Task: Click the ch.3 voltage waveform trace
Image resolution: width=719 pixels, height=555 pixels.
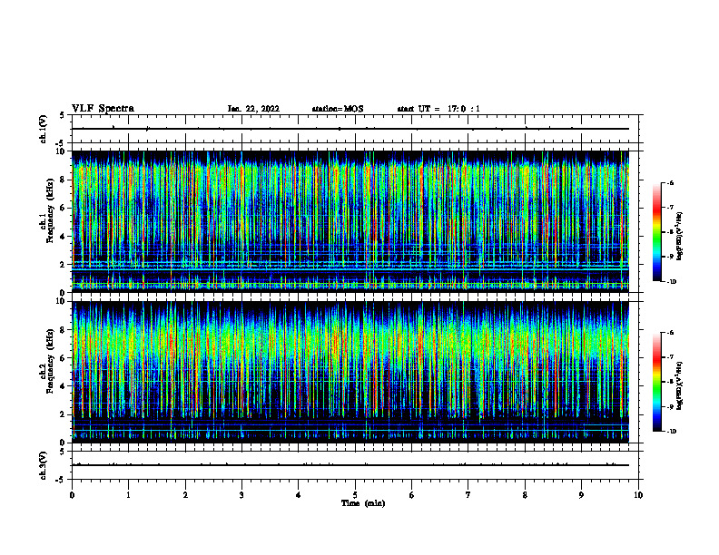Action: [350, 465]
